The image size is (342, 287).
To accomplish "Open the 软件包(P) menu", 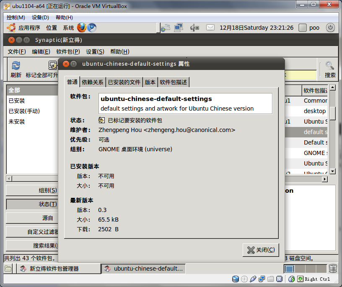I will [68, 52].
